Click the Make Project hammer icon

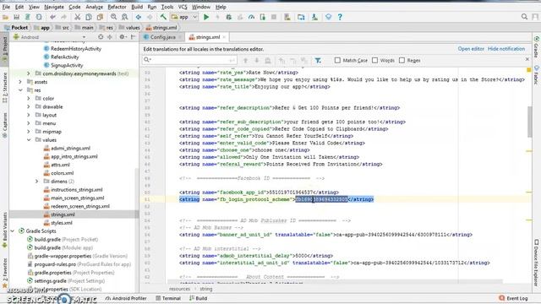click(163, 17)
